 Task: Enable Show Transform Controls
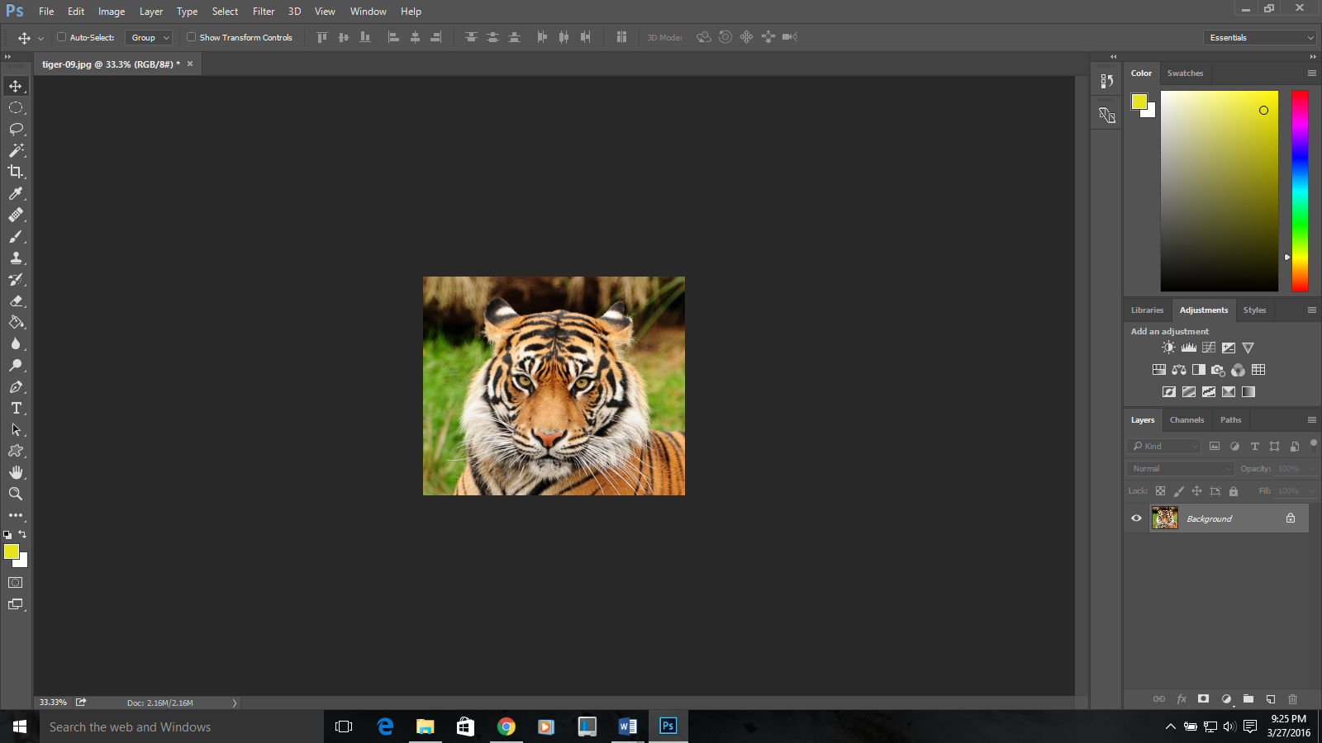click(190, 37)
